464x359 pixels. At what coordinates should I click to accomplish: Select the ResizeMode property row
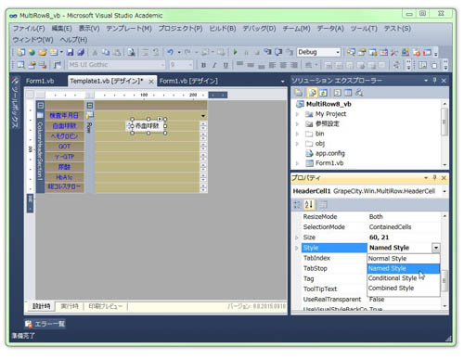click(x=370, y=217)
